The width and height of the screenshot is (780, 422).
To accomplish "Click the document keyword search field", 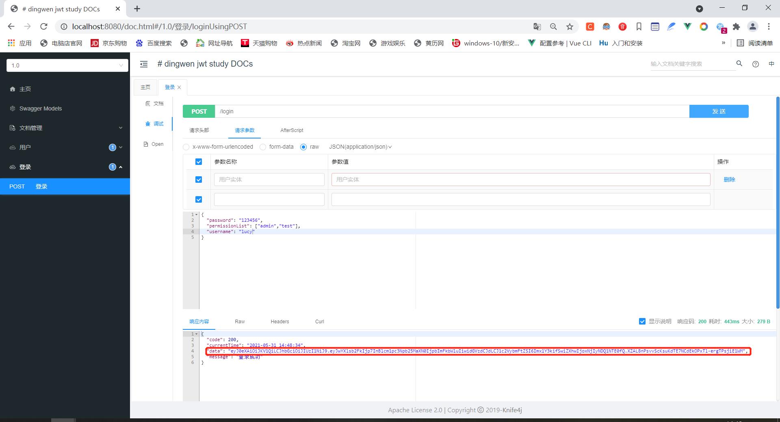I will pyautogui.click(x=693, y=64).
